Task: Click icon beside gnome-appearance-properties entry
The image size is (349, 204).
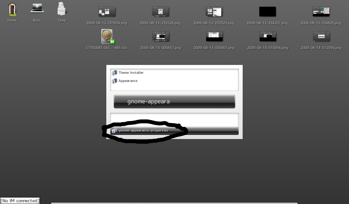Action: pos(115,131)
